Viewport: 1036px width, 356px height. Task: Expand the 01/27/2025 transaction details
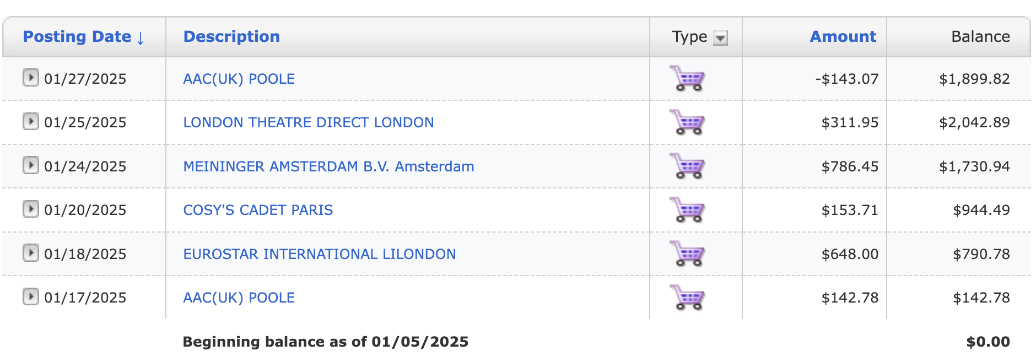tap(31, 77)
